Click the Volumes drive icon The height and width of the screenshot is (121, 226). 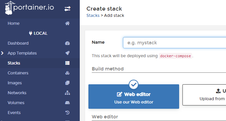coord(67,102)
